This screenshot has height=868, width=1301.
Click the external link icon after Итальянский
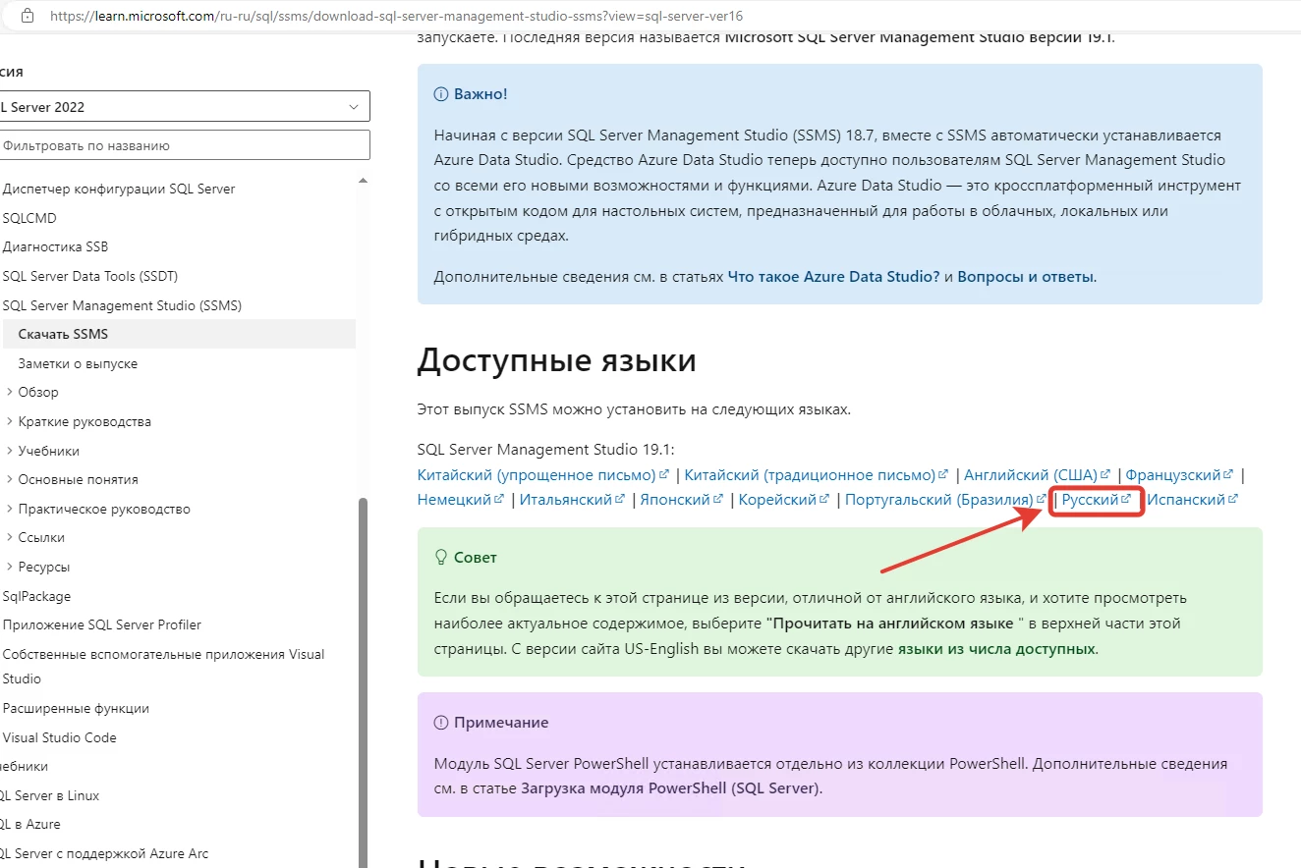[x=620, y=499]
